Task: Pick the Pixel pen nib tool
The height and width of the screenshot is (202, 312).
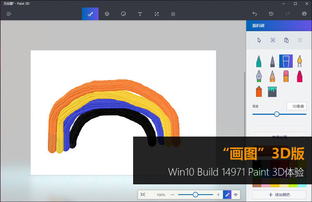Action: [258, 76]
